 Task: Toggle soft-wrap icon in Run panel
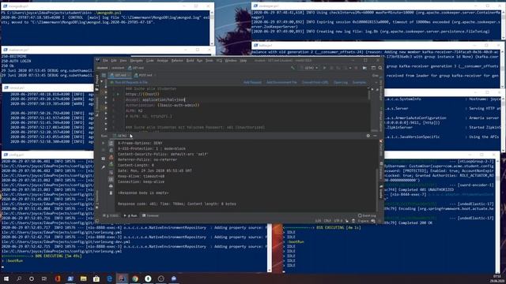[x=111, y=173]
